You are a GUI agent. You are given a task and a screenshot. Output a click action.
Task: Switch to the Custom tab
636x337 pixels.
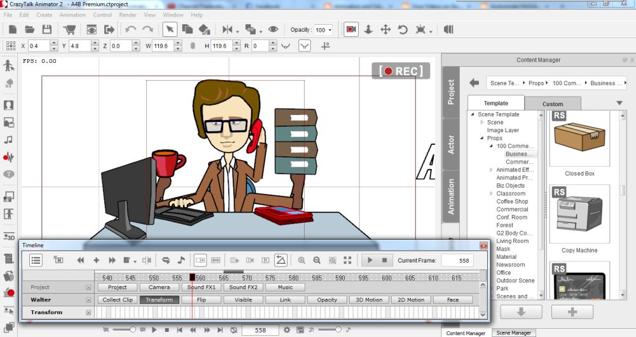point(552,104)
